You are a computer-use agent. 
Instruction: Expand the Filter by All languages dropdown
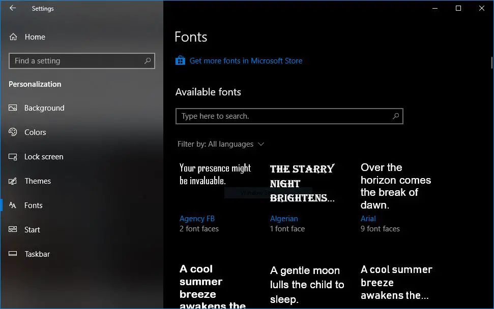point(220,144)
